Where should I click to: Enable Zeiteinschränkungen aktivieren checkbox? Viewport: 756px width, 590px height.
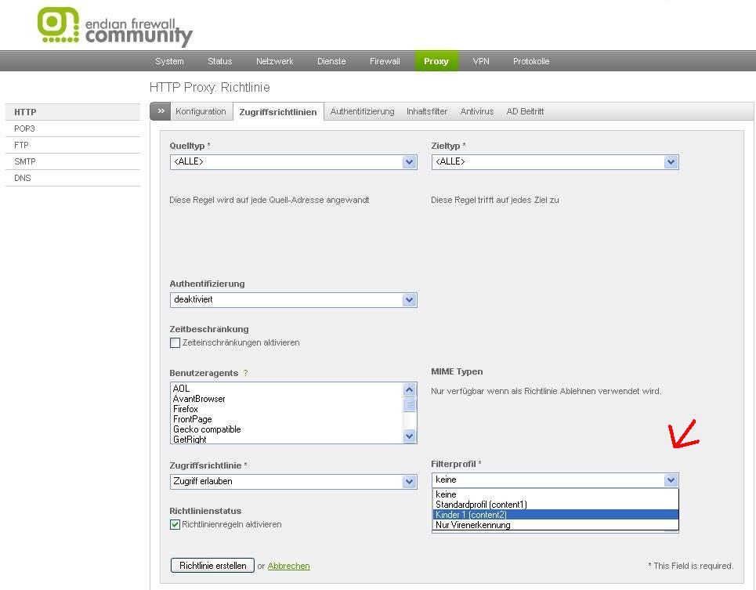[x=175, y=342]
